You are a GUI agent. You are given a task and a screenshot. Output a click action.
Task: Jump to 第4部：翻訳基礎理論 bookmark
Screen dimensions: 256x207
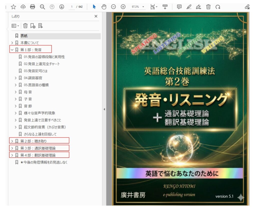tap(38, 155)
